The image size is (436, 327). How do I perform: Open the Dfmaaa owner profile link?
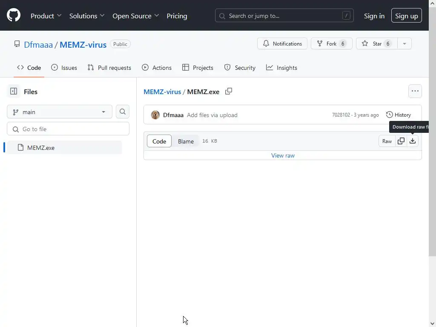tap(38, 44)
